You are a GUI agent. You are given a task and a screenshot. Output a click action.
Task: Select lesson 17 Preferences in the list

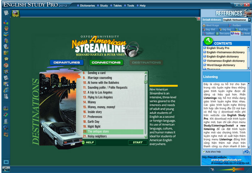95,117
